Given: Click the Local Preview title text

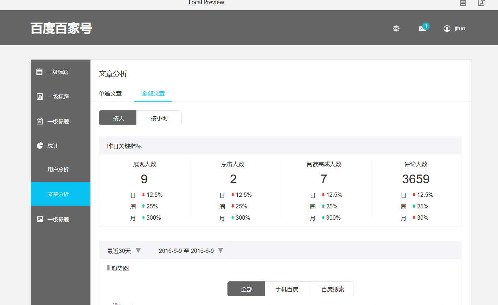Looking at the screenshot, I should point(206,2).
